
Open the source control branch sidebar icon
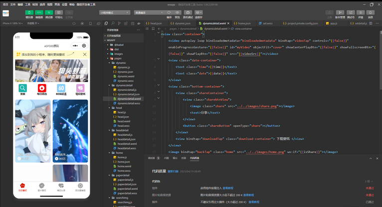click(119, 23)
